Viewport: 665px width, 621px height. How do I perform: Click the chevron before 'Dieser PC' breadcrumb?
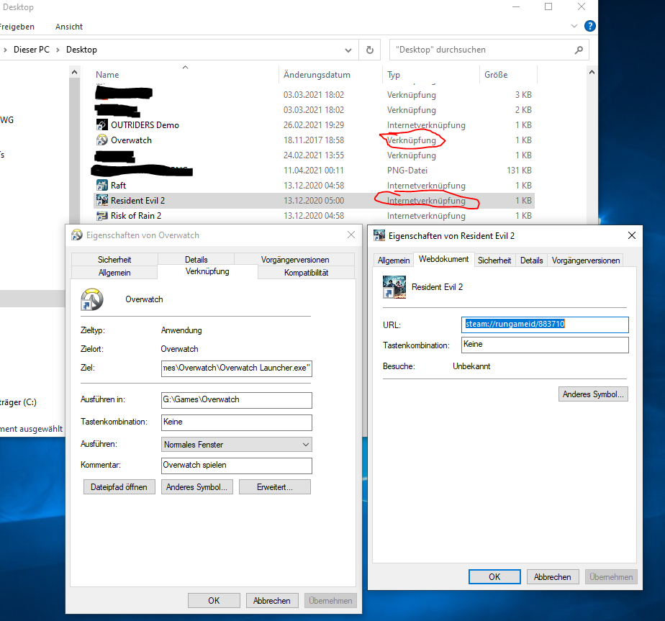click(x=5, y=50)
